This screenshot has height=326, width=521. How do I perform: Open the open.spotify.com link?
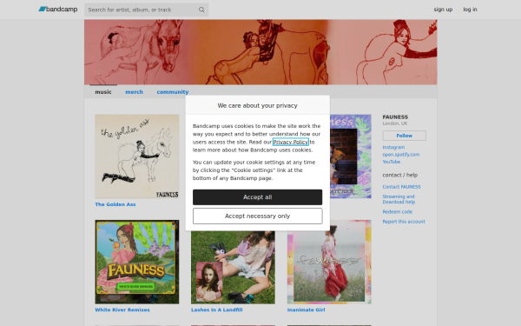[x=400, y=155]
